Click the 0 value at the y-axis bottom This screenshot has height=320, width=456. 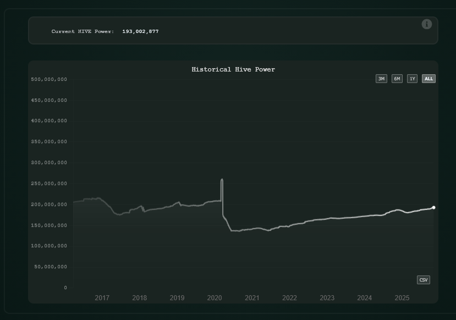[x=65, y=287]
